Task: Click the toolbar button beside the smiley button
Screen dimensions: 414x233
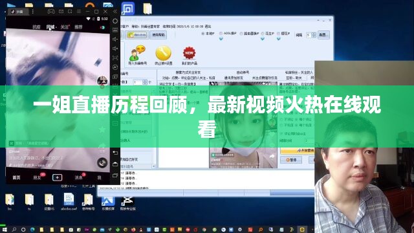Action: click(158, 35)
